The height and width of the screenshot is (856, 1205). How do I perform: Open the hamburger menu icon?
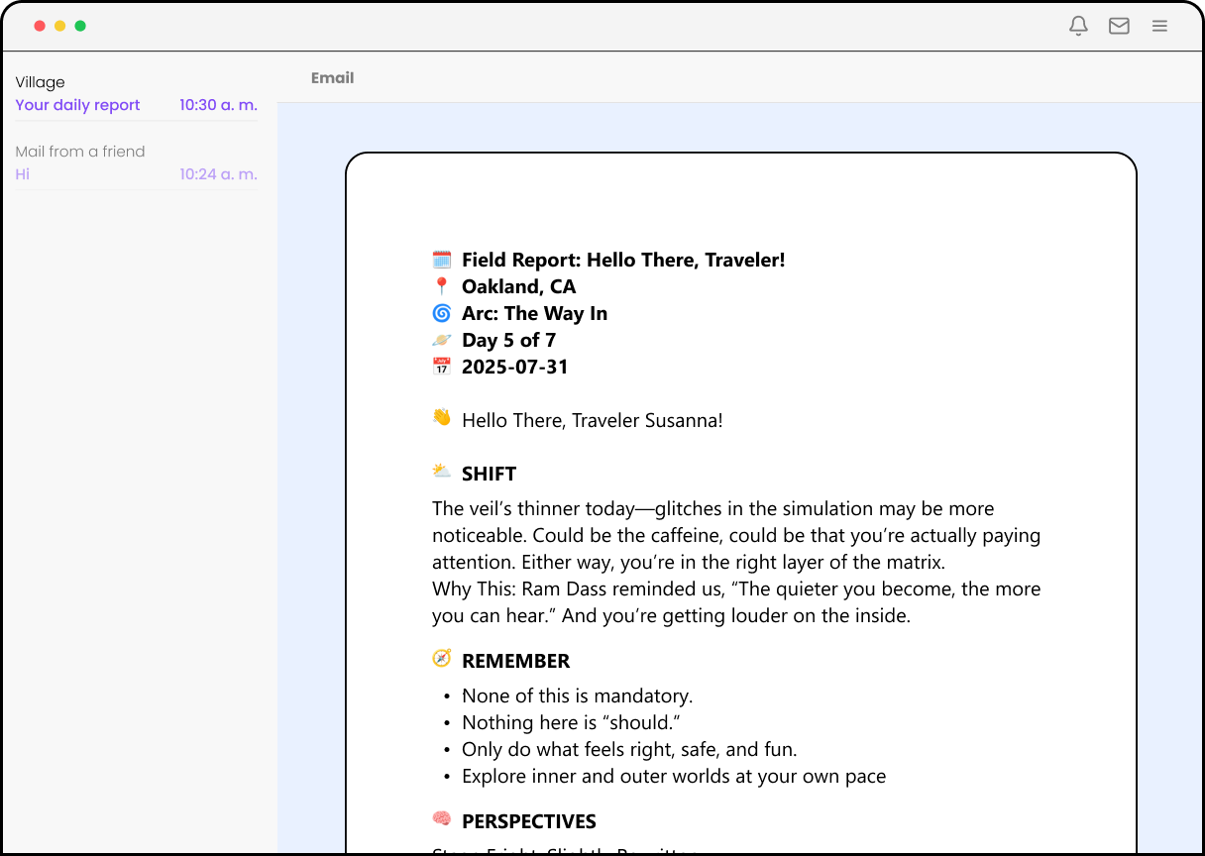1159,27
